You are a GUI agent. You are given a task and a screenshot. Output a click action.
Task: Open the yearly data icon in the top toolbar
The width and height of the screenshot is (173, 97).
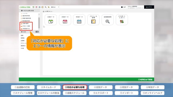coord(39,7)
